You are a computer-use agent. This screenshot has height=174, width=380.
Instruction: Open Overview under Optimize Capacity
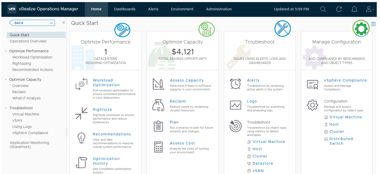click(21, 86)
